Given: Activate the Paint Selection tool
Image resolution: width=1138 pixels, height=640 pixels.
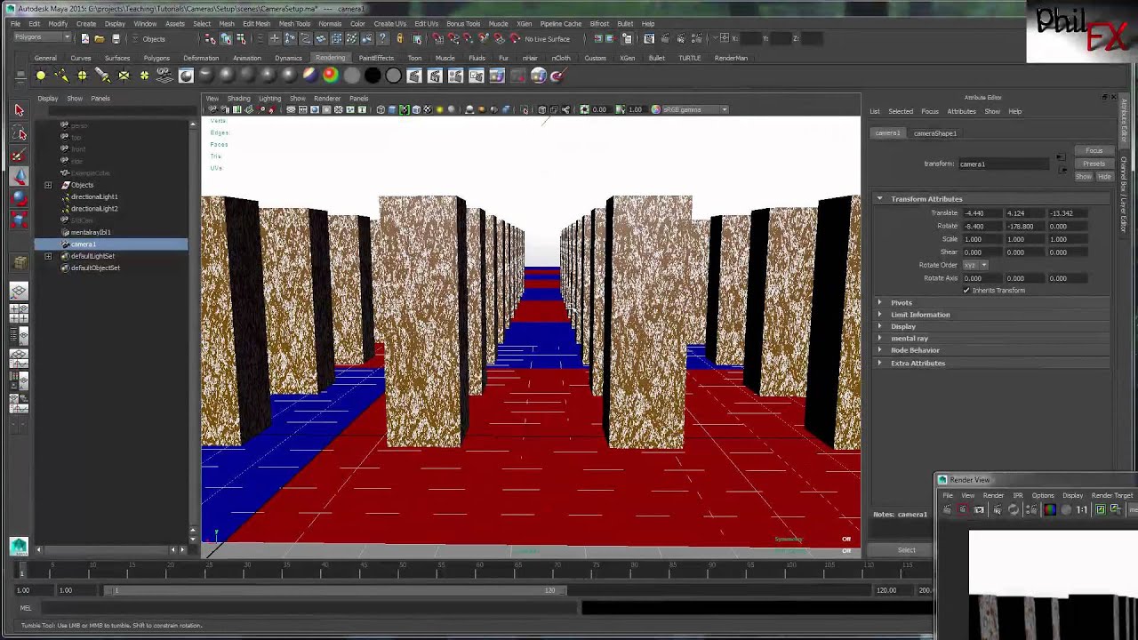Looking at the screenshot, I should 19,156.
